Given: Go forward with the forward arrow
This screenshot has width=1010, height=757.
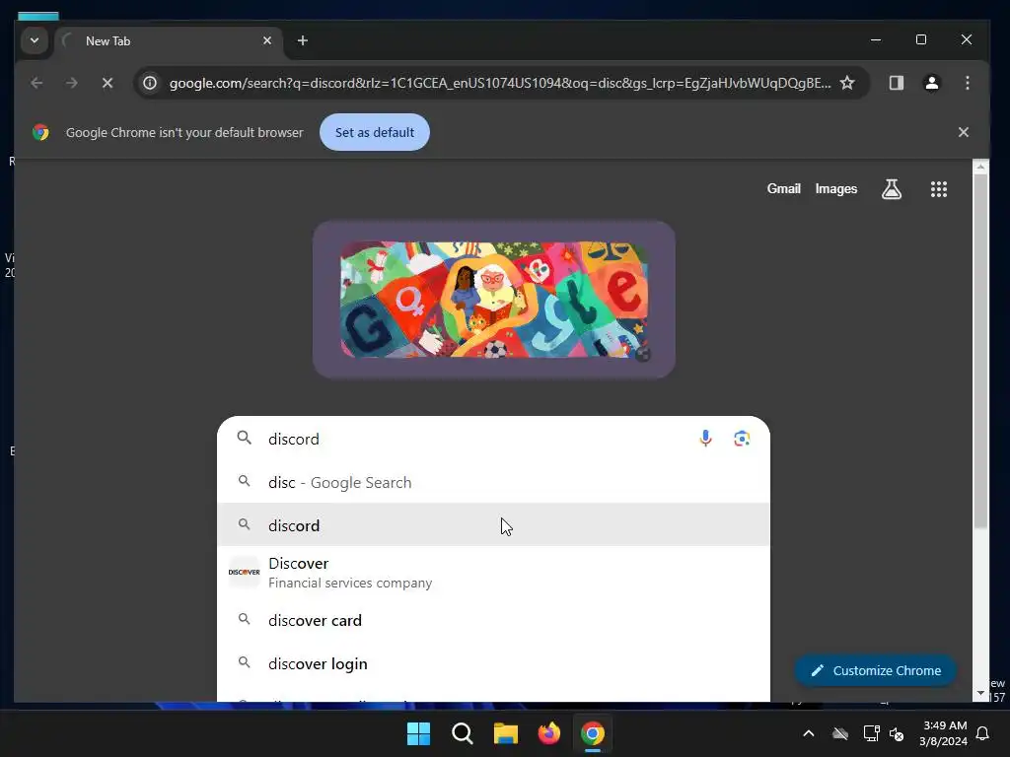Looking at the screenshot, I should coord(71,83).
